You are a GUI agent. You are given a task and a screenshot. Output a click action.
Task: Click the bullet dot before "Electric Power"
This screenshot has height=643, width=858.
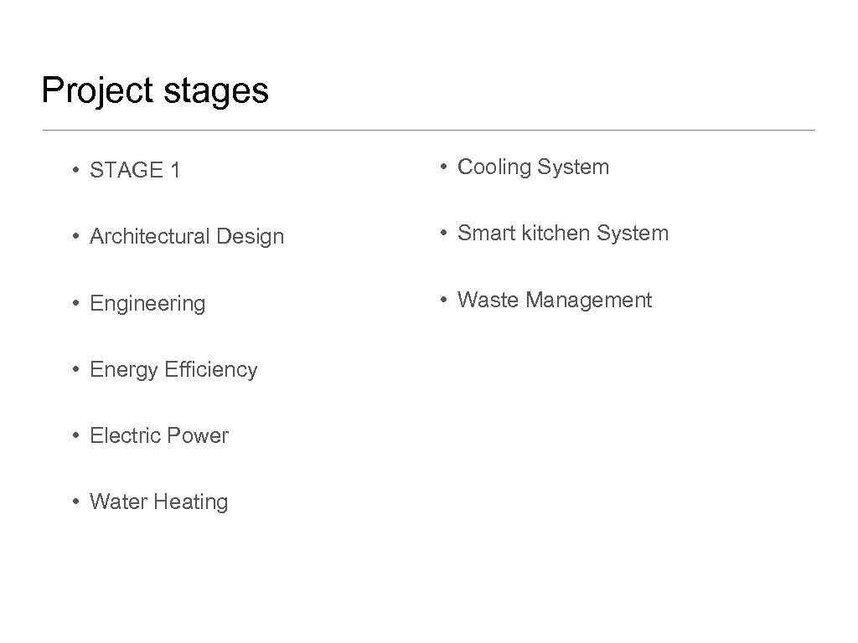pyautogui.click(x=75, y=435)
